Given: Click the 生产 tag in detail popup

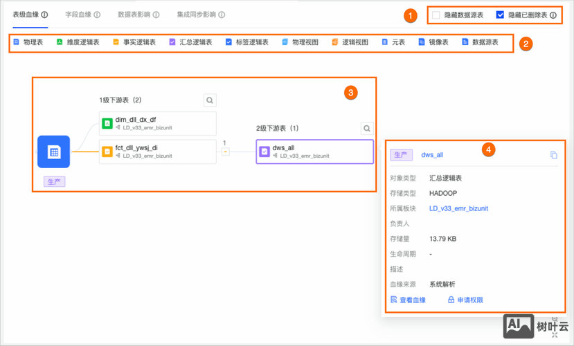Looking at the screenshot, I should tap(401, 155).
